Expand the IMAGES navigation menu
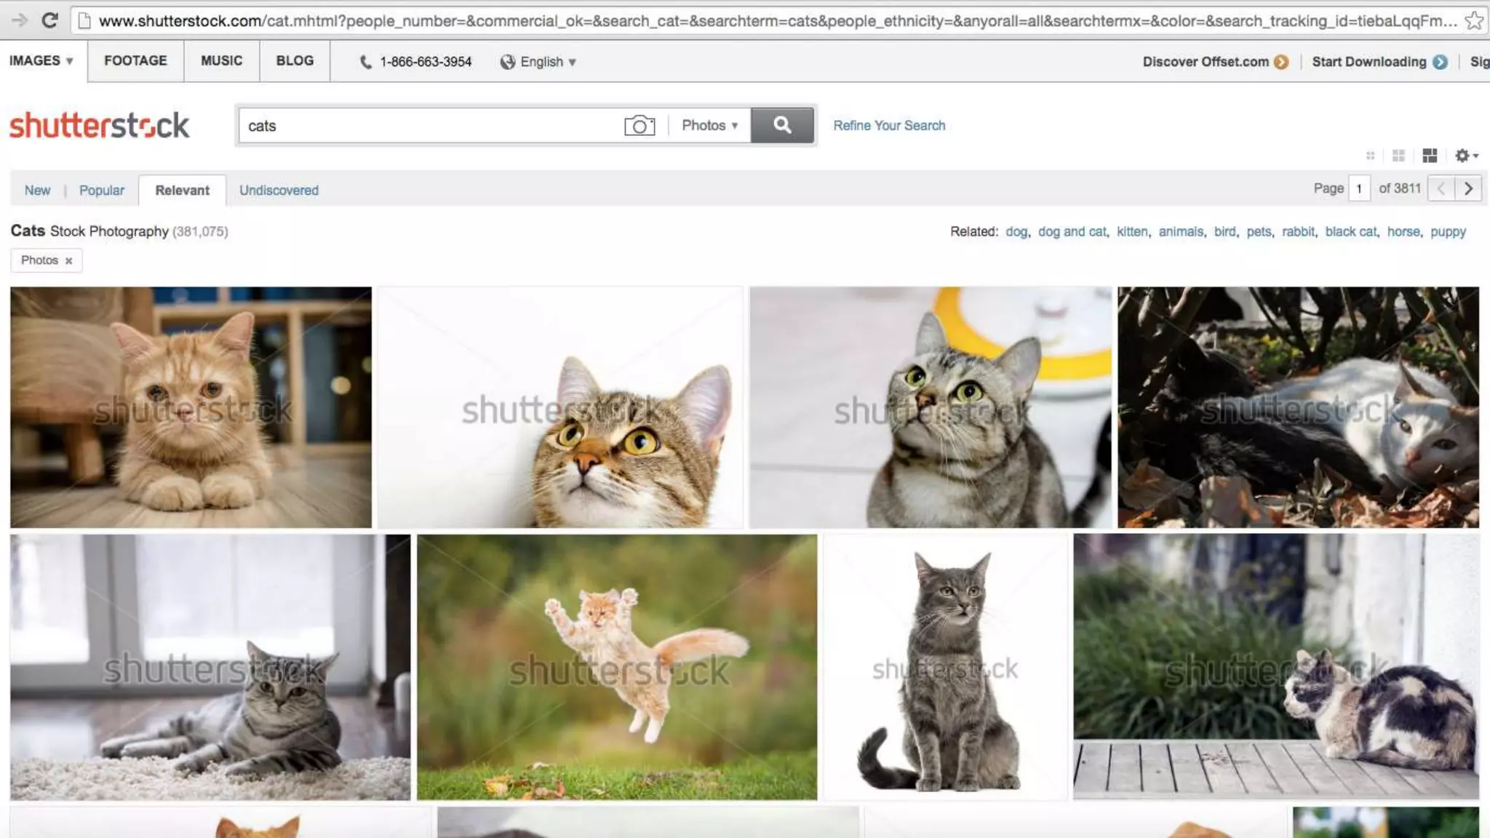This screenshot has width=1490, height=838. [x=41, y=61]
